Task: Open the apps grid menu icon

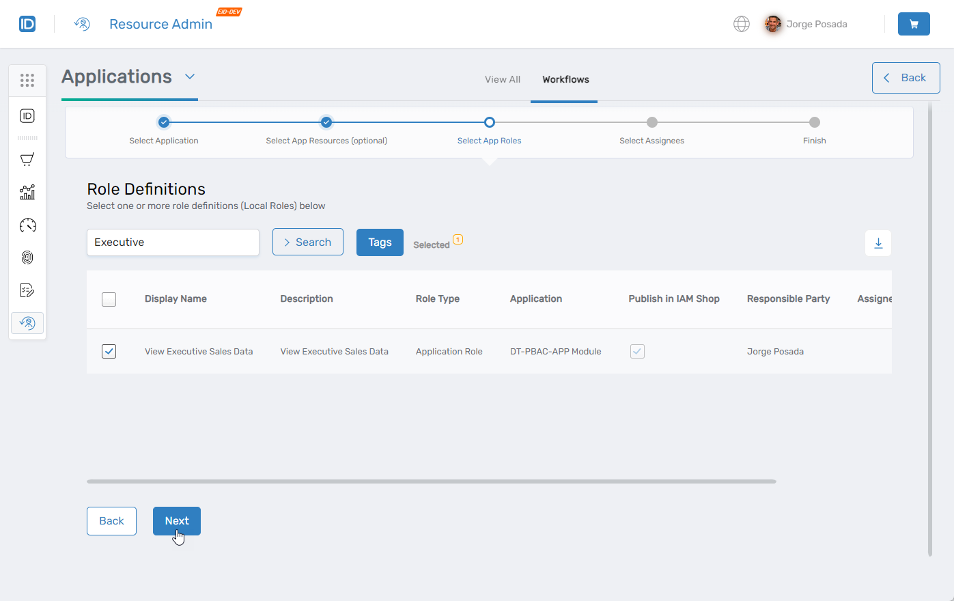Action: pos(27,81)
